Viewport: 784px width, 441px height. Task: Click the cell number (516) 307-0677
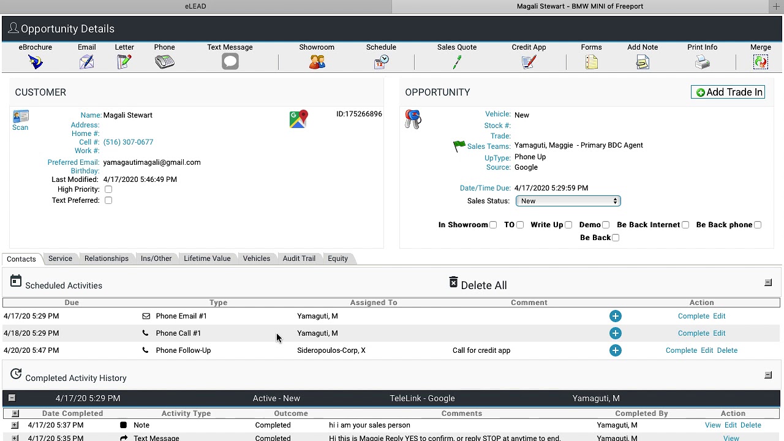(x=128, y=142)
